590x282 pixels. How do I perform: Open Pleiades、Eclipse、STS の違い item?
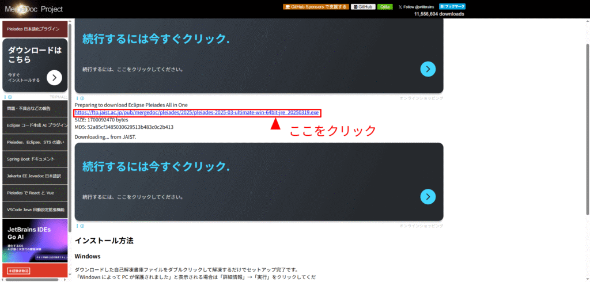click(35, 142)
